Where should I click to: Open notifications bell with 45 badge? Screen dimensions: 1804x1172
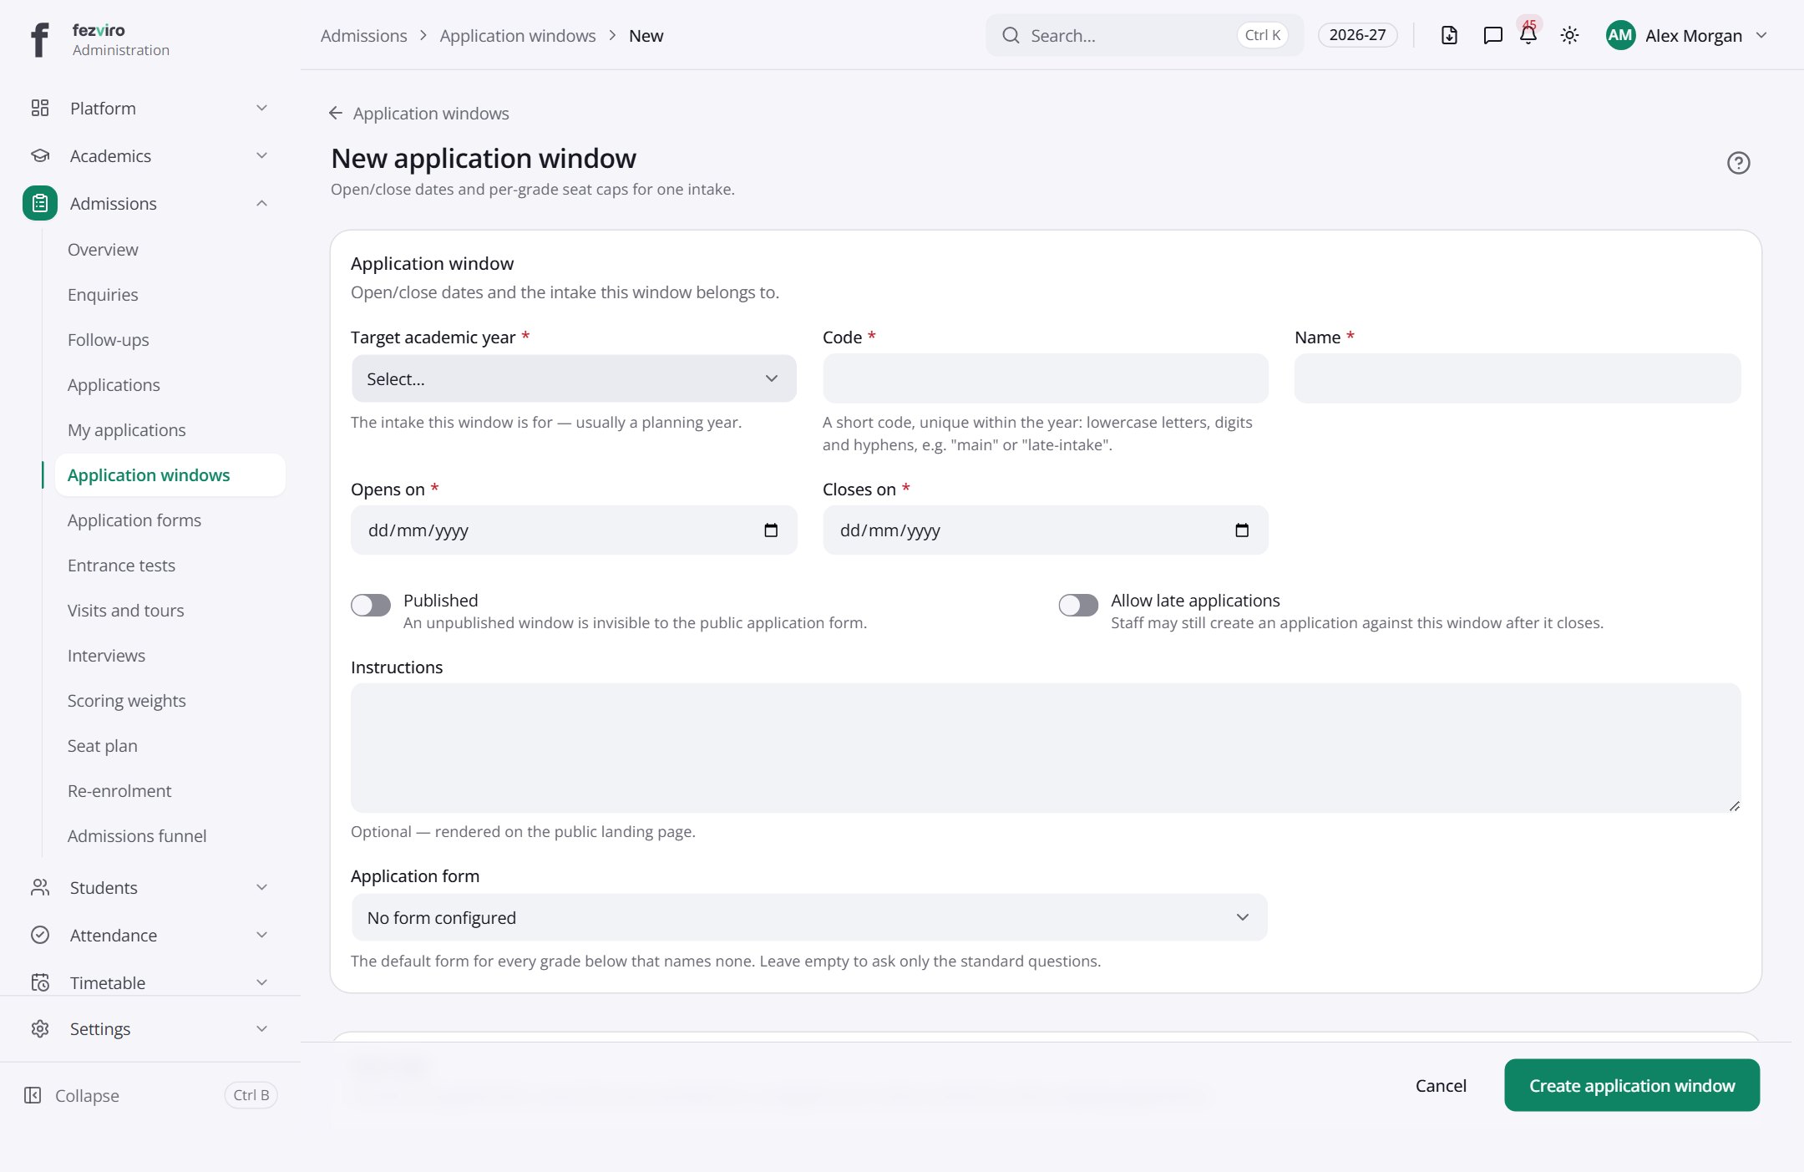(1528, 34)
